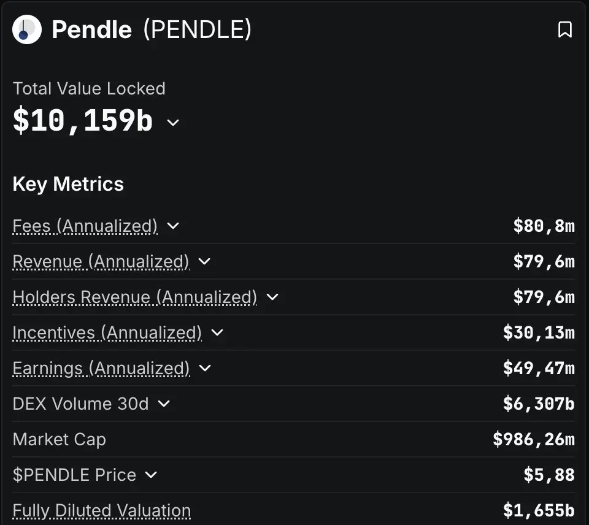The height and width of the screenshot is (525, 589).
Task: Click the Earnings (Annualized) label
Action: pyautogui.click(x=101, y=369)
